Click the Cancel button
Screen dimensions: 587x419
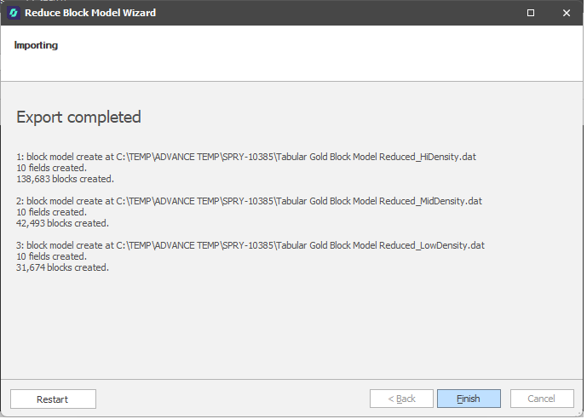point(541,399)
